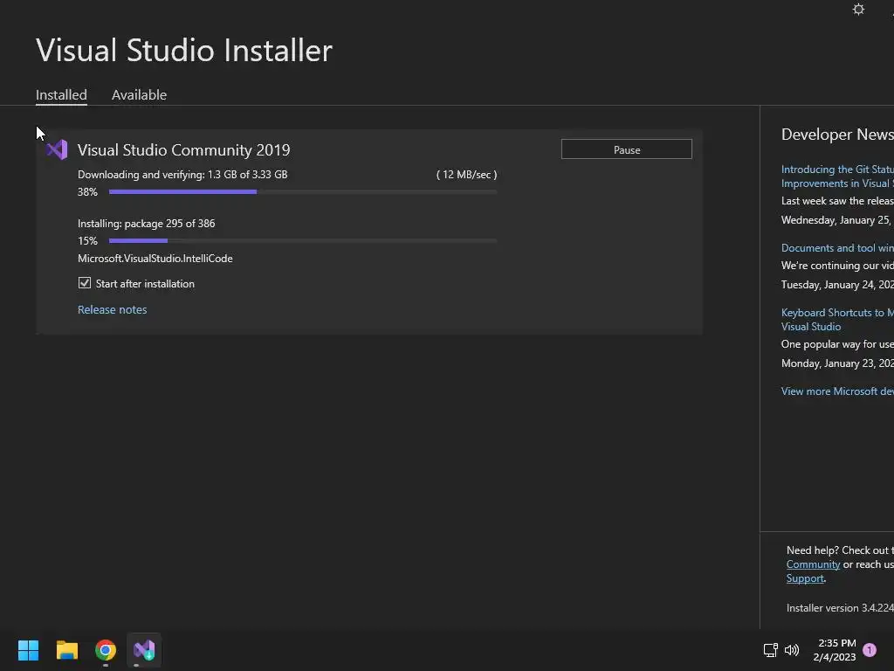Open the volume speaker tray icon
This screenshot has width=894, height=671.
[x=792, y=650]
